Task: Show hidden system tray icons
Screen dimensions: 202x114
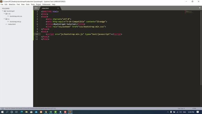Action: [x=168, y=112]
